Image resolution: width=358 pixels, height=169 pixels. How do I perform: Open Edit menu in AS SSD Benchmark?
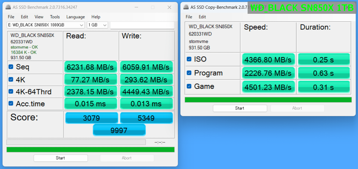click(25, 17)
